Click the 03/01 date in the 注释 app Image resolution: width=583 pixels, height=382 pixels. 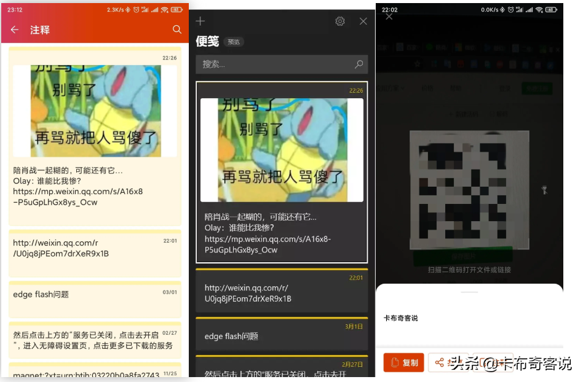pyautogui.click(x=170, y=292)
